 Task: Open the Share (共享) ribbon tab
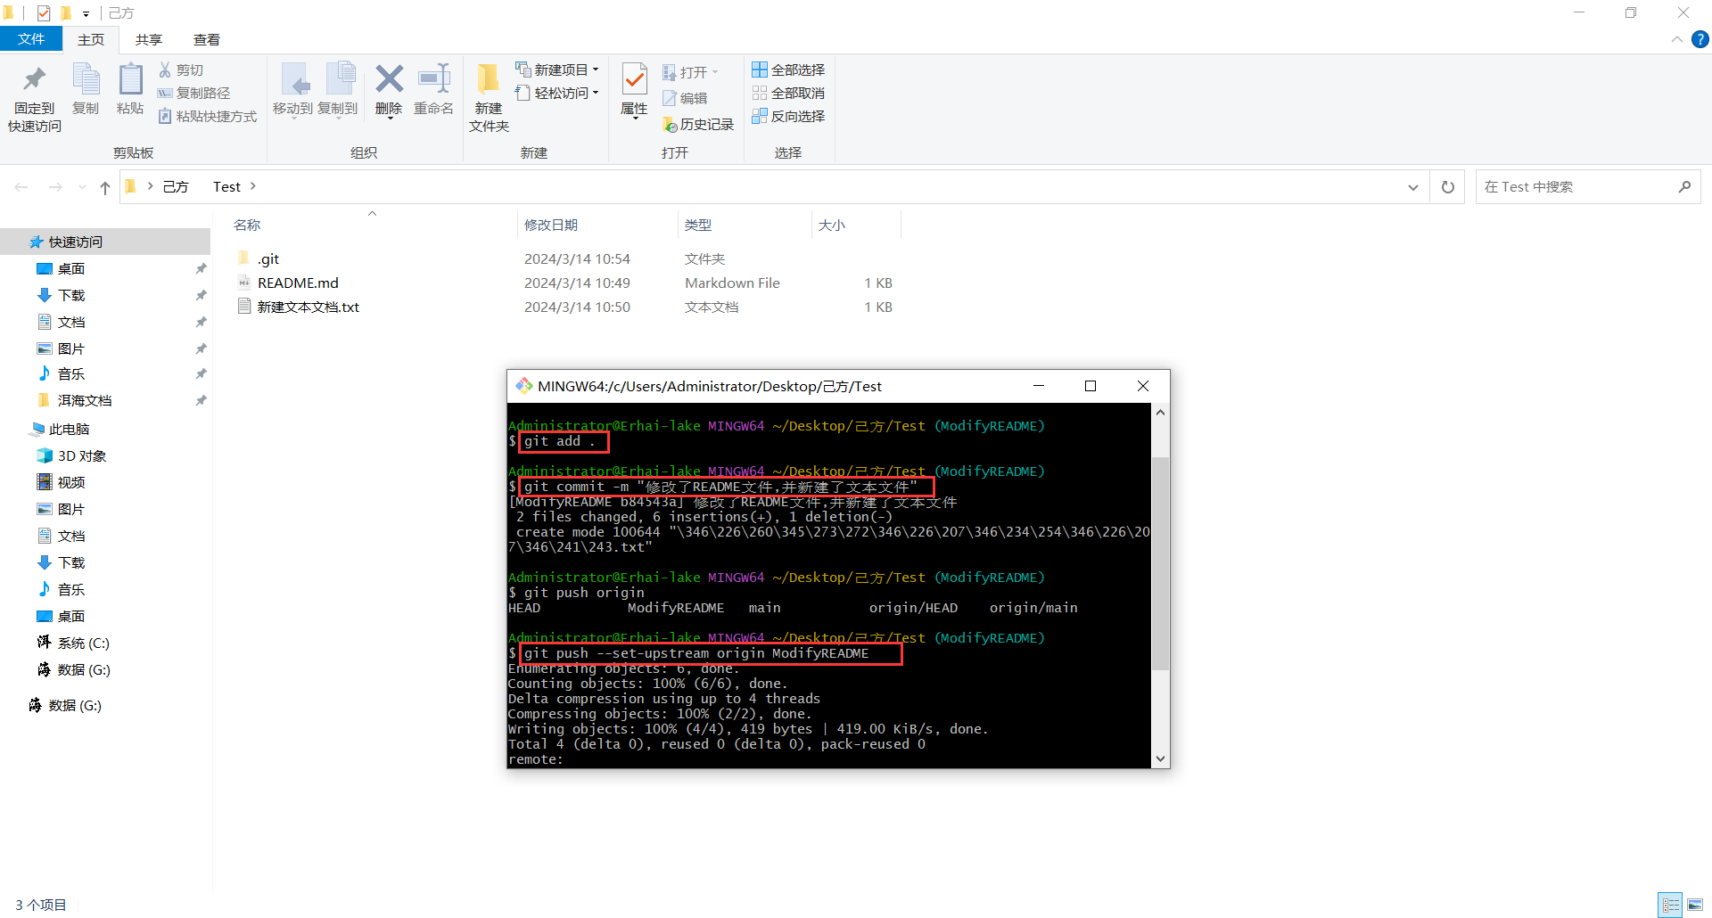tap(149, 39)
